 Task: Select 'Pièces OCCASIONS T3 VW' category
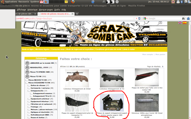click(x=39, y=83)
